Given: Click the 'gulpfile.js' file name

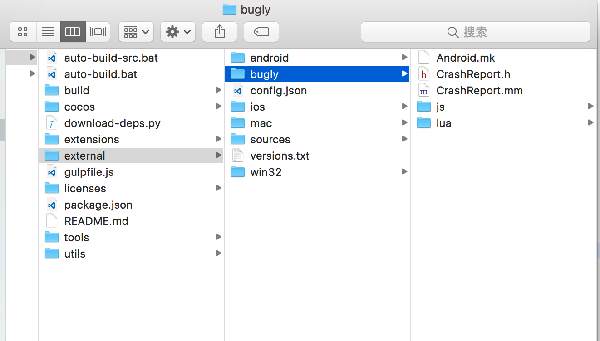Looking at the screenshot, I should (x=89, y=173).
